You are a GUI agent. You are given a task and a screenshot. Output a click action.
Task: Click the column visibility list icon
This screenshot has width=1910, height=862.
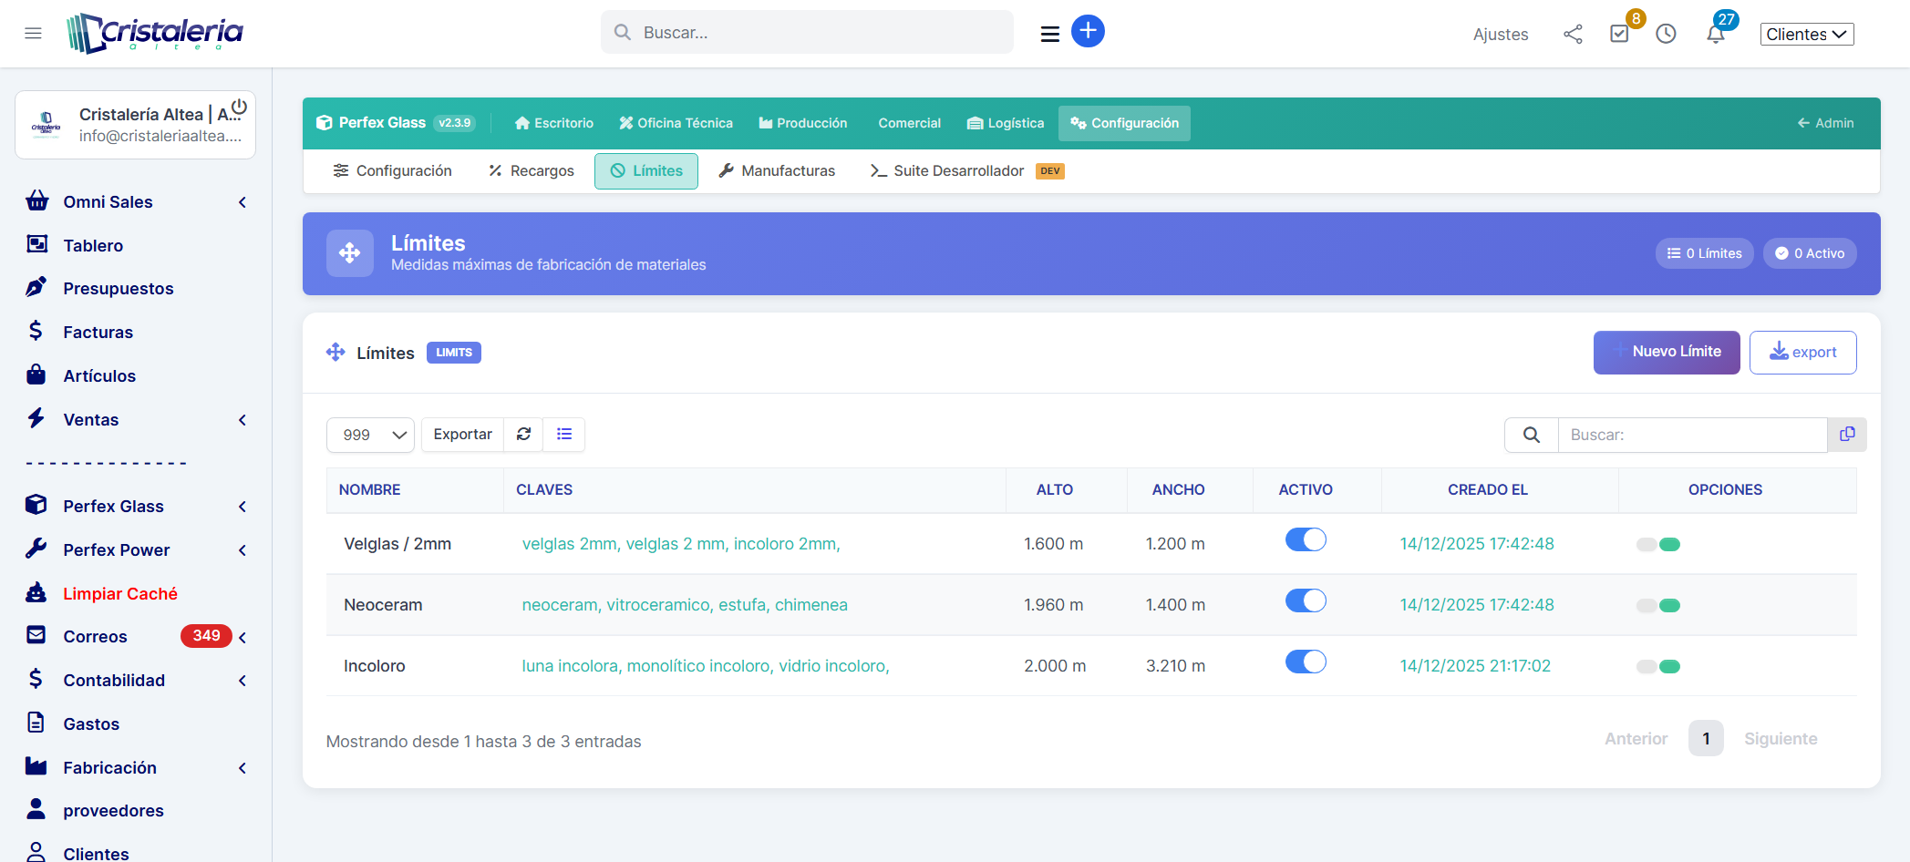[x=564, y=435]
